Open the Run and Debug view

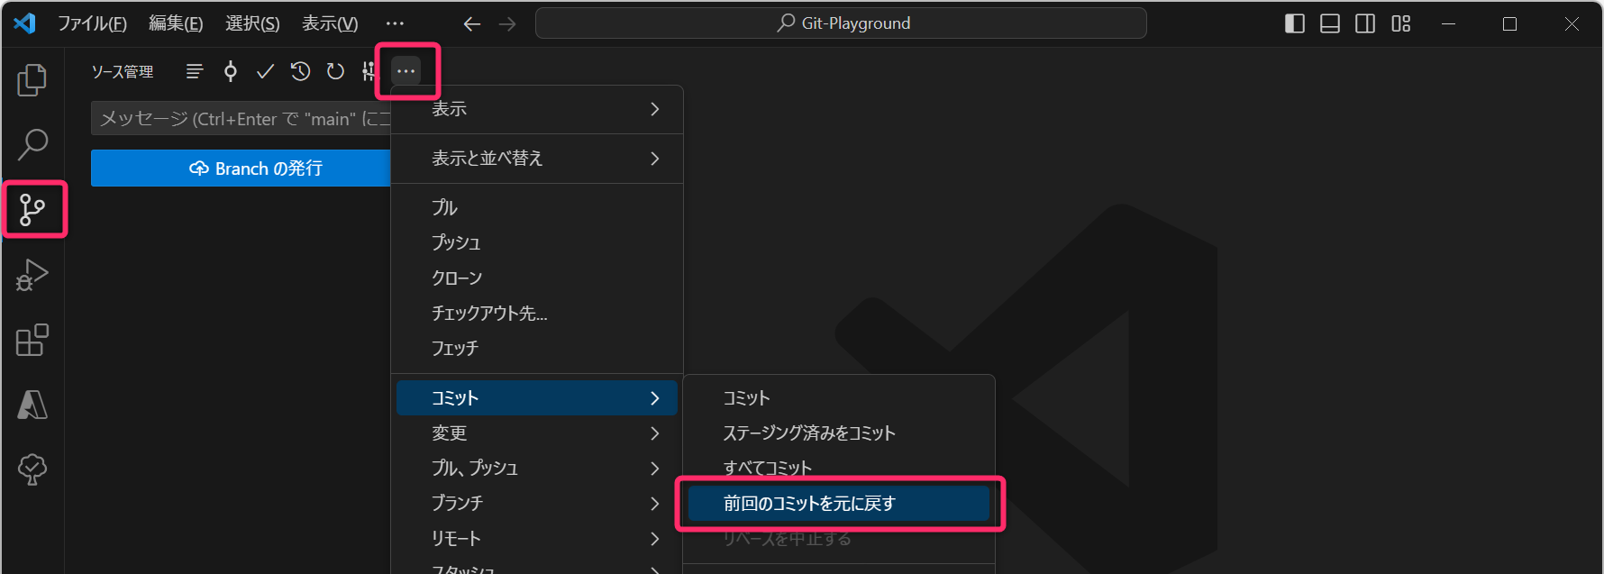click(32, 275)
